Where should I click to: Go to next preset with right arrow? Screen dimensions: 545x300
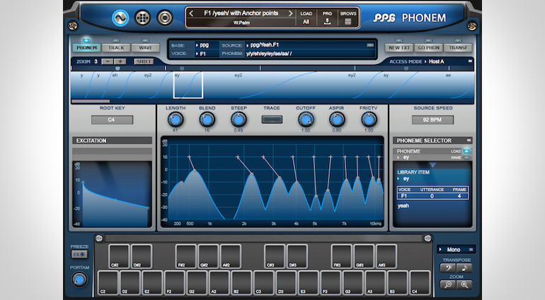click(x=292, y=13)
